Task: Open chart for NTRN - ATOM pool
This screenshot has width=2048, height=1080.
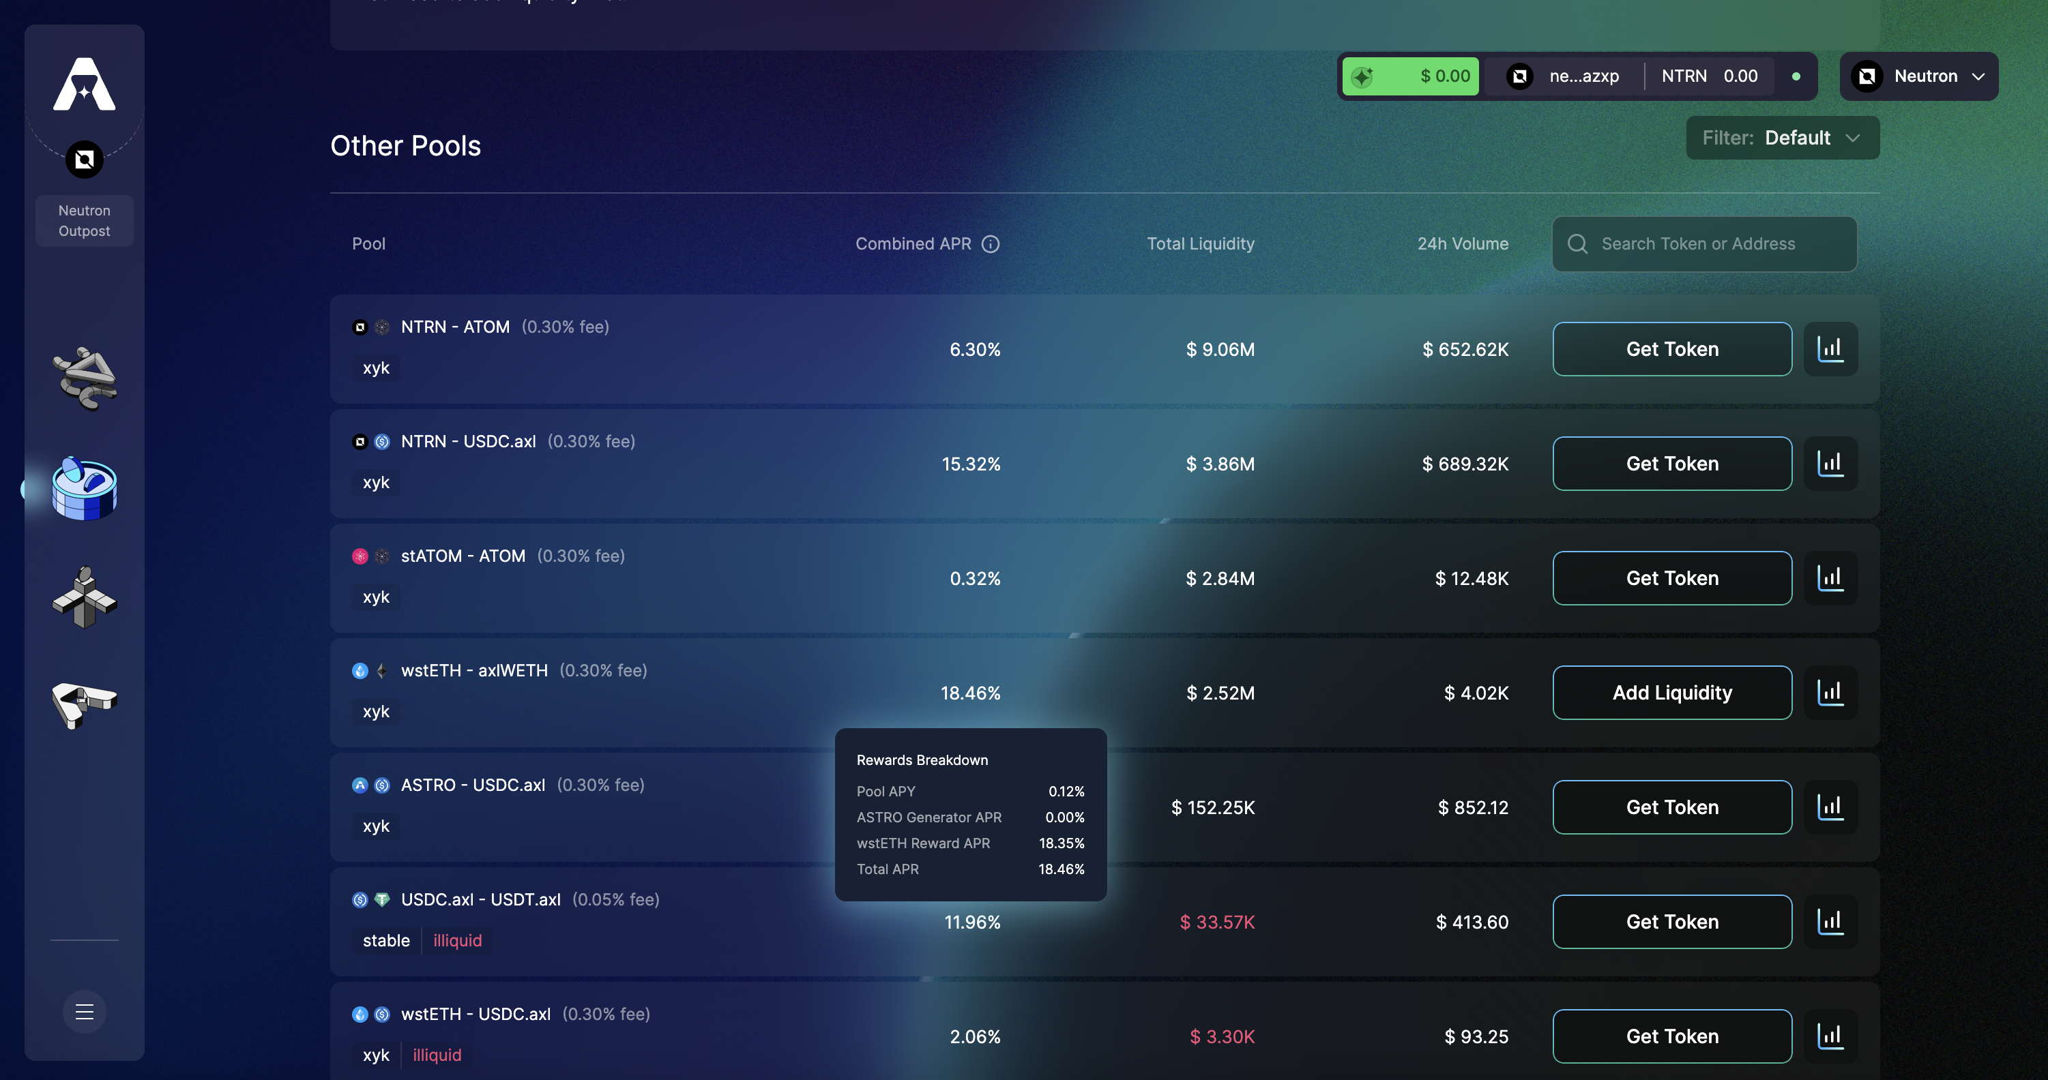Action: tap(1830, 349)
